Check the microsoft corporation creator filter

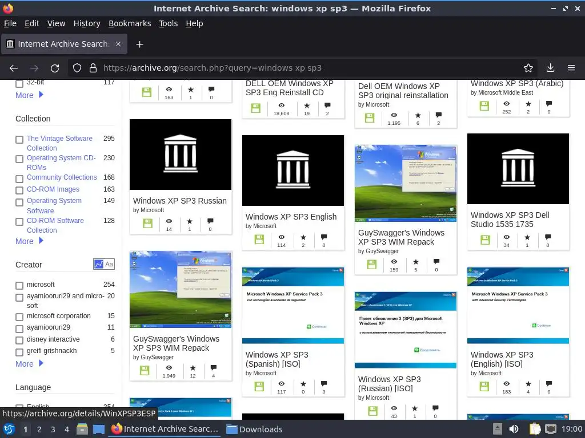coord(19,317)
